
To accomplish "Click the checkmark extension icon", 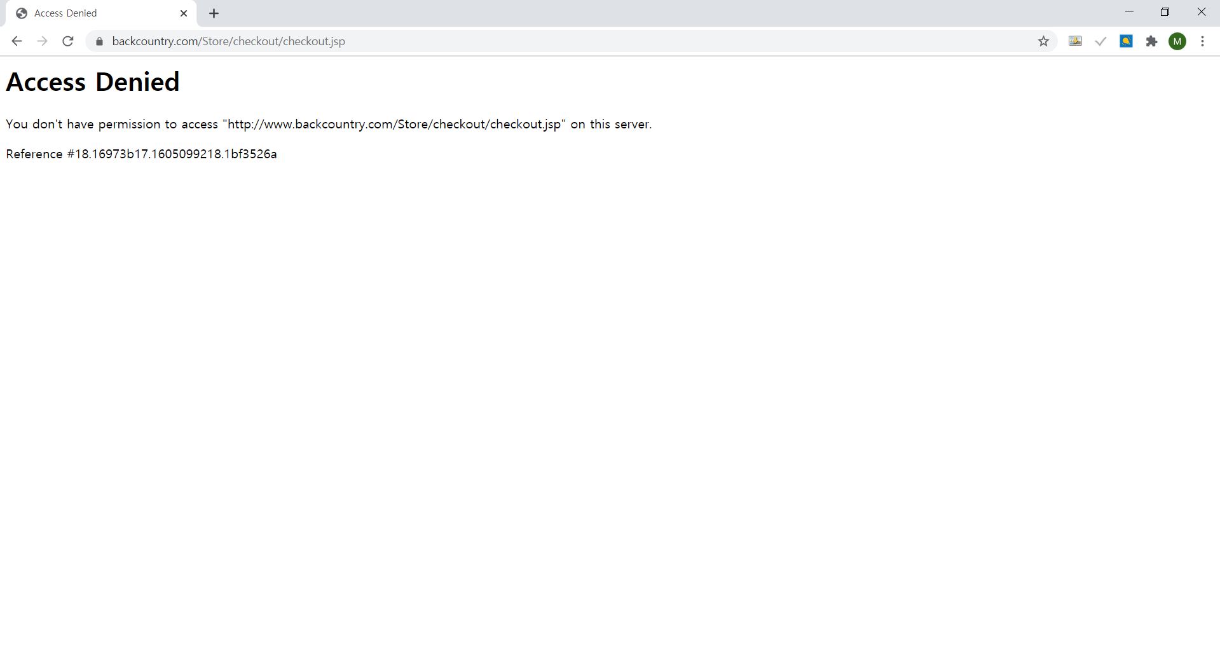I will (x=1100, y=41).
